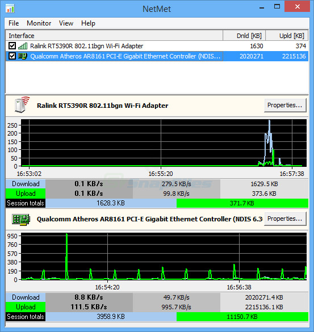Click the 279.5 KB/s peak download value

pos(177,184)
